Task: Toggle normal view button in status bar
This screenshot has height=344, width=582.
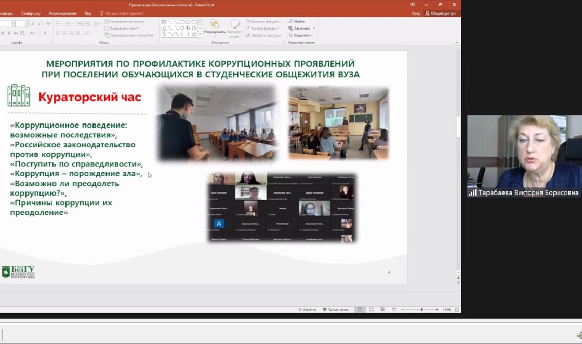Action: (x=360, y=310)
